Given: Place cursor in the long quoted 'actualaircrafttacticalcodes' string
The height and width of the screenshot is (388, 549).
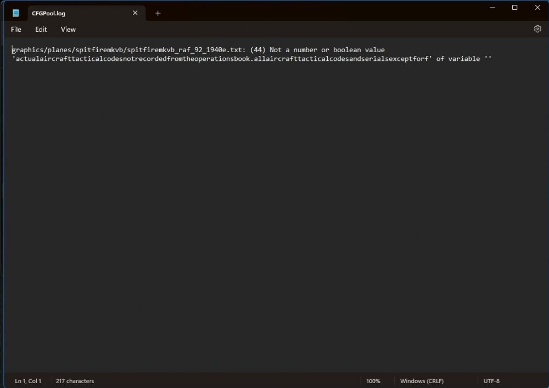Looking at the screenshot, I should [x=220, y=59].
